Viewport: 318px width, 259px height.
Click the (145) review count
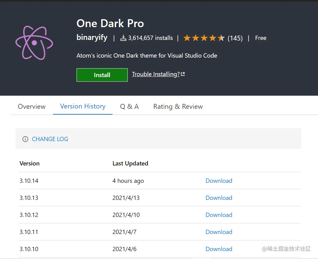[235, 38]
